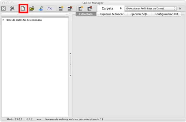Click the Gecko 13.0.1 status text

point(15,119)
